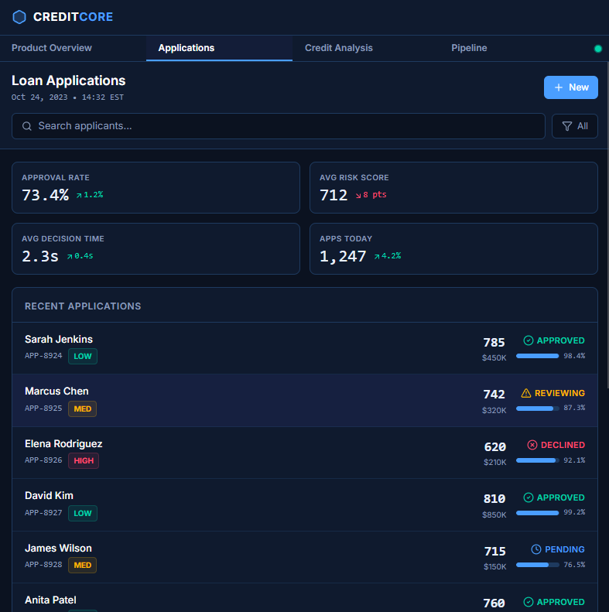Click the declined X icon for Elena Rodriguez
Screen dimensions: 609x612
(x=532, y=445)
